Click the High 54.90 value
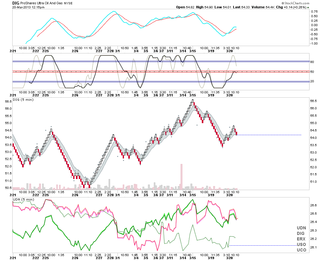323x261 pixels. pyautogui.click(x=204, y=7)
